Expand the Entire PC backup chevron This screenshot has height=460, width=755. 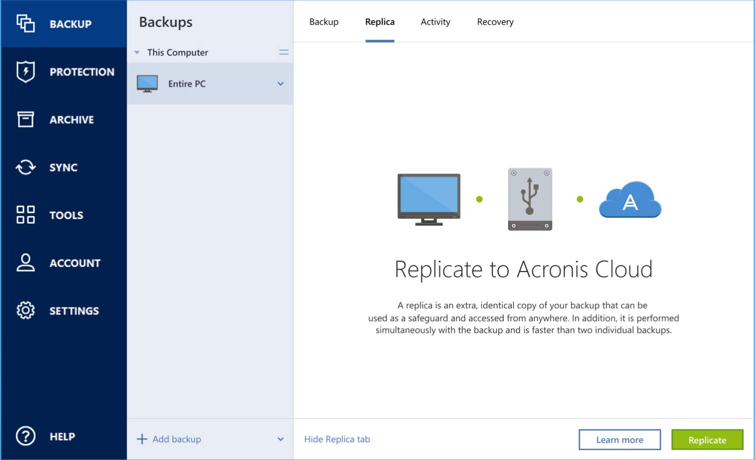coord(281,84)
